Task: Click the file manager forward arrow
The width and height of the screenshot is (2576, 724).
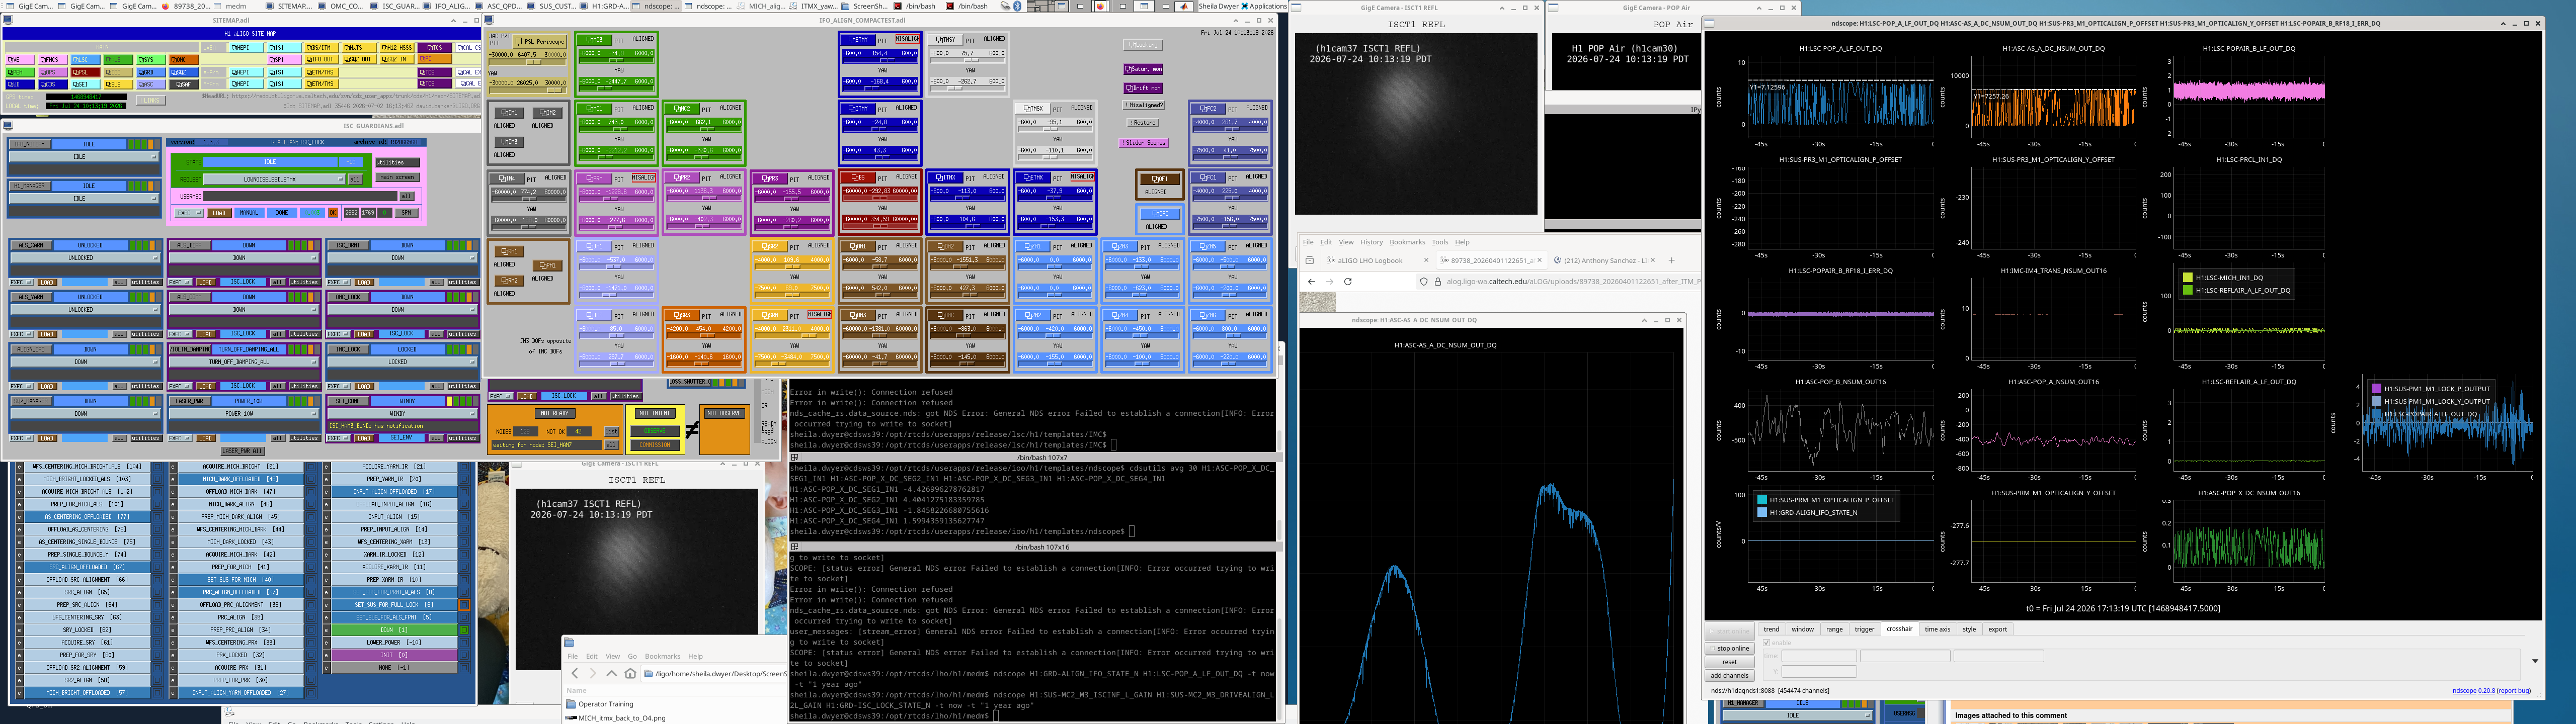Action: click(593, 674)
